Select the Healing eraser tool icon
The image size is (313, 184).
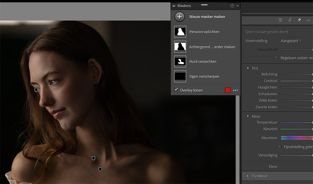pos(299,20)
